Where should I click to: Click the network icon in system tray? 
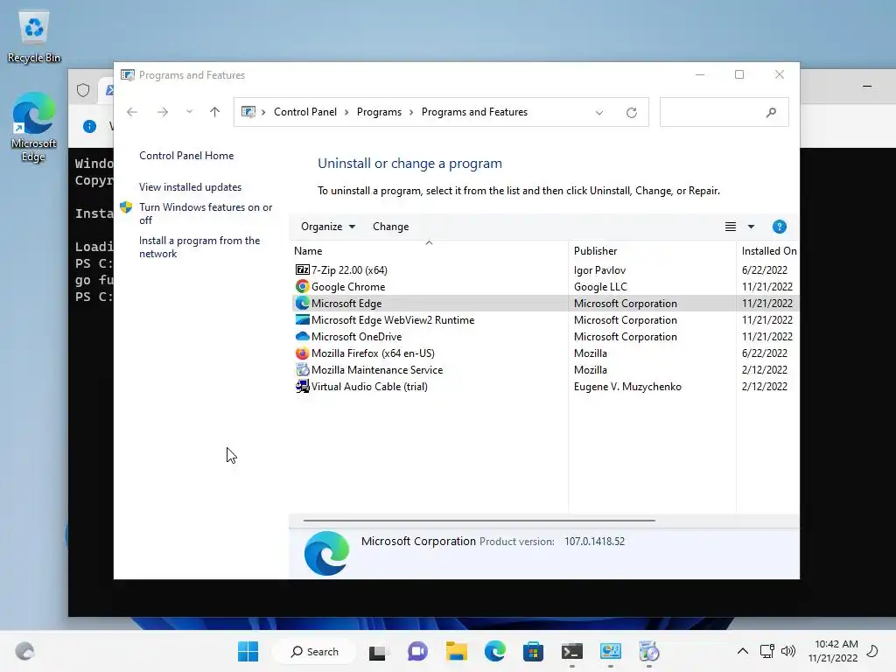coord(766,651)
